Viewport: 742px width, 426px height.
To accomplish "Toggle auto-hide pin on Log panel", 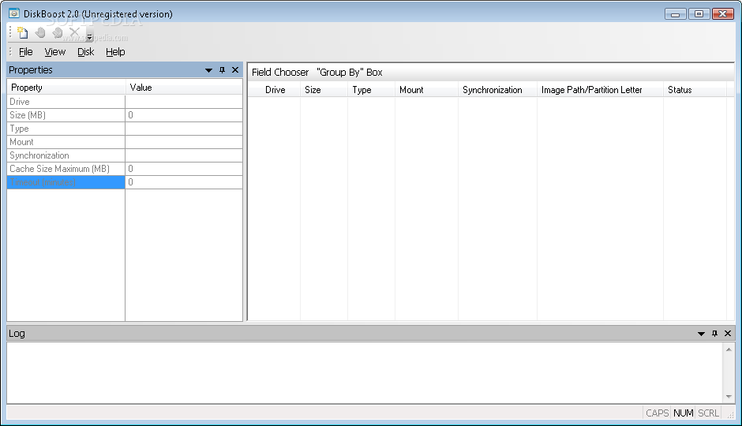I will [714, 334].
